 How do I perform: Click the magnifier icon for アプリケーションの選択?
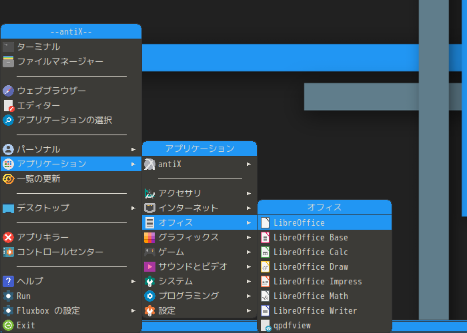[x=8, y=120]
